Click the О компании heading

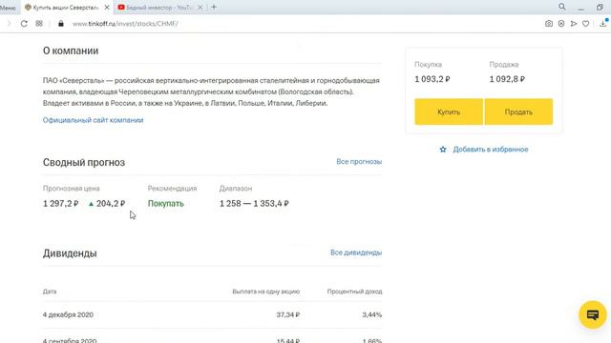click(x=71, y=50)
